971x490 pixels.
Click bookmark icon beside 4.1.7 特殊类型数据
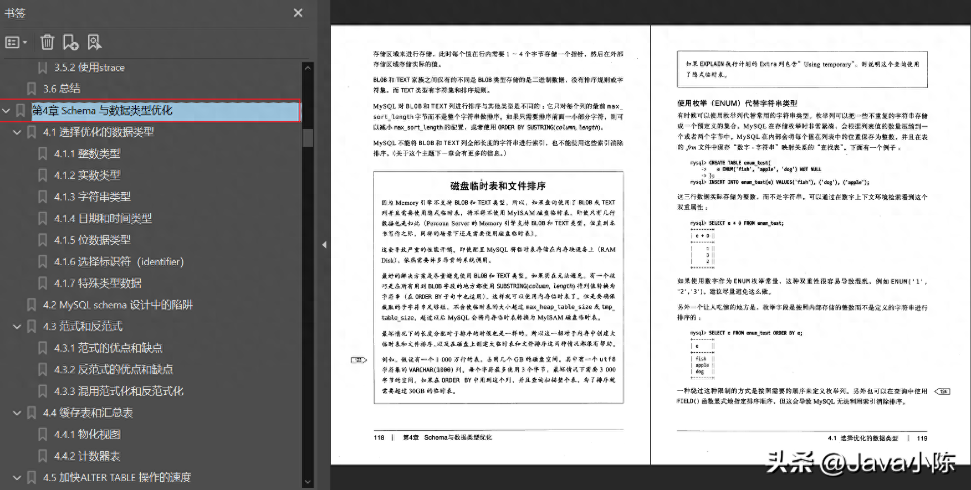pos(42,283)
